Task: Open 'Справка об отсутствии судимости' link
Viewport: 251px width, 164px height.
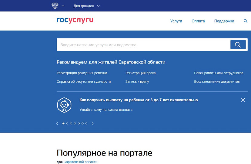Action: coord(84,81)
